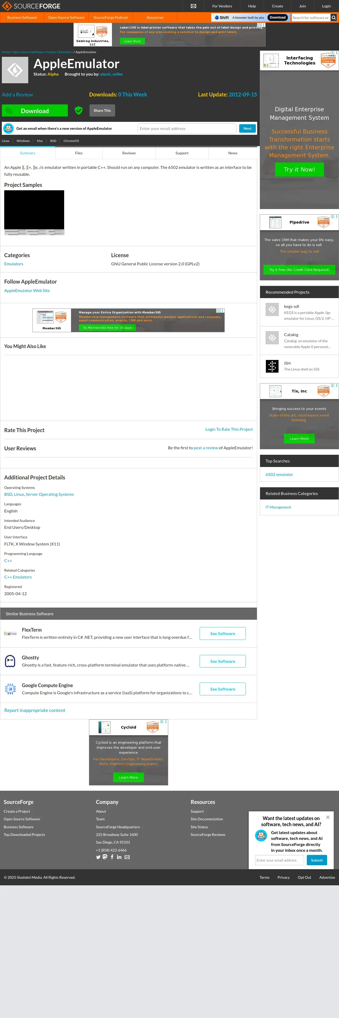Open the Join header link

pyautogui.click(x=303, y=6)
